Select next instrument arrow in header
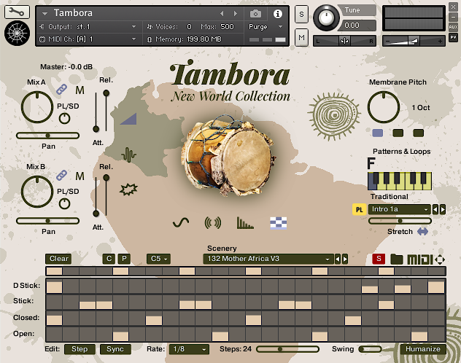The height and width of the screenshot is (363, 461). click(x=235, y=14)
